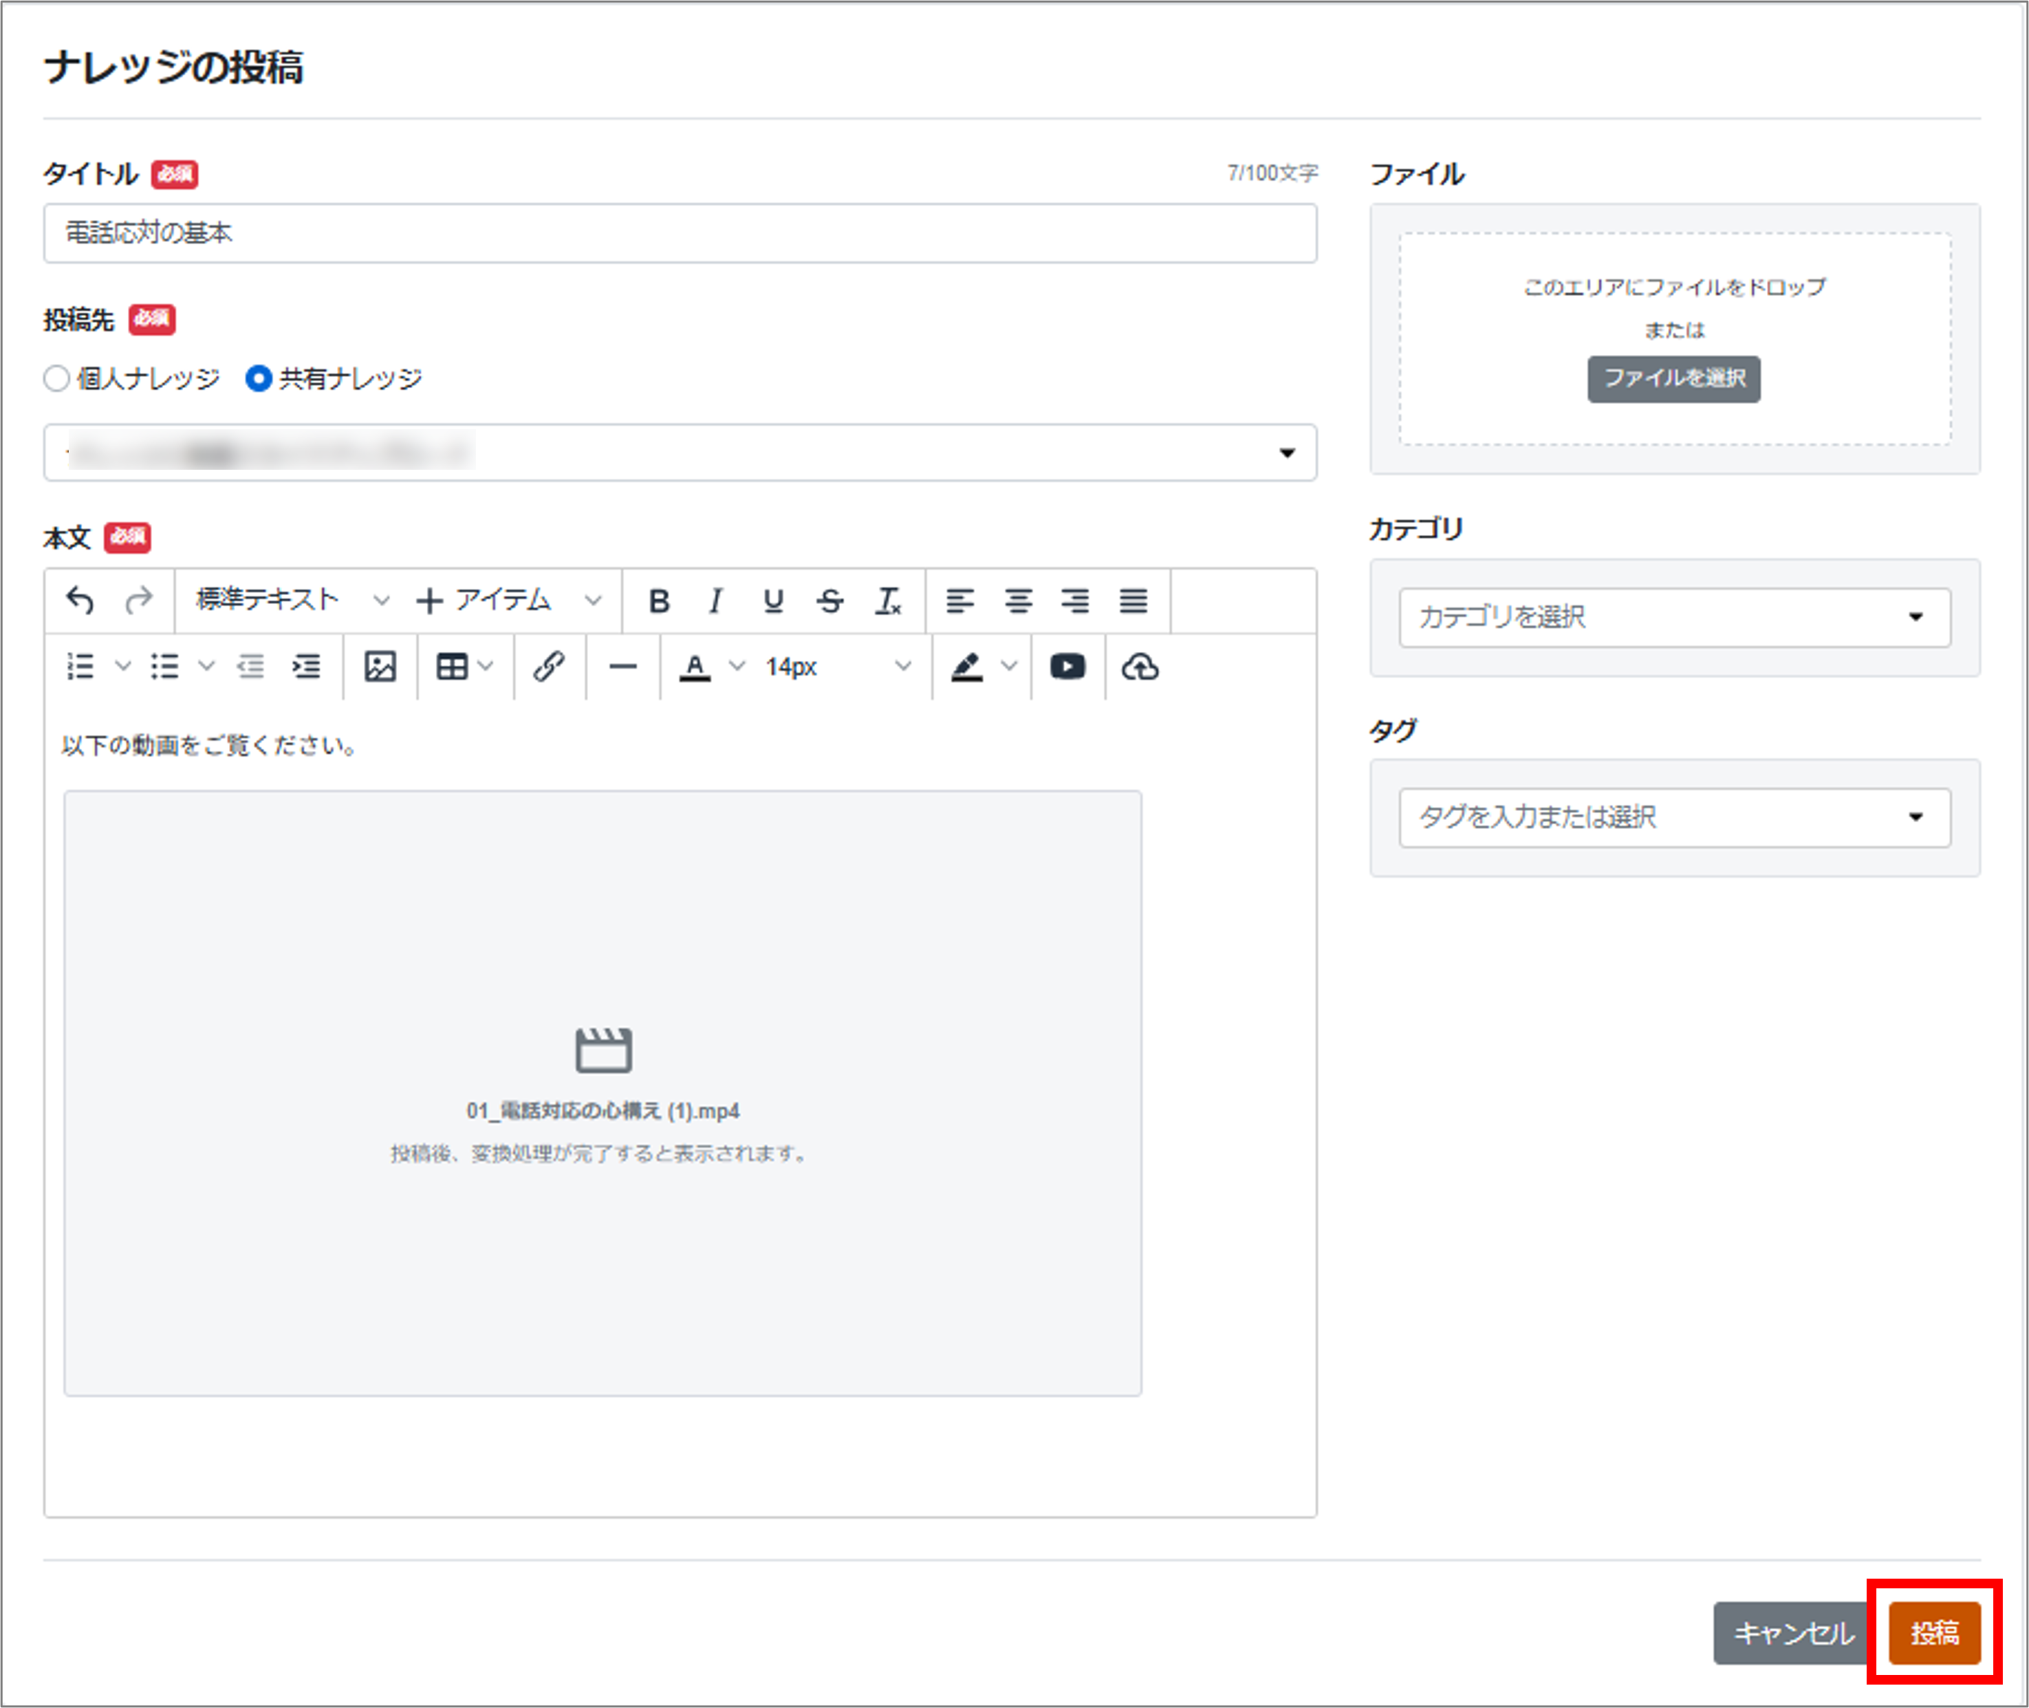
Task: Open the 標準テキスト style dropdown
Action: pyautogui.click(x=292, y=601)
